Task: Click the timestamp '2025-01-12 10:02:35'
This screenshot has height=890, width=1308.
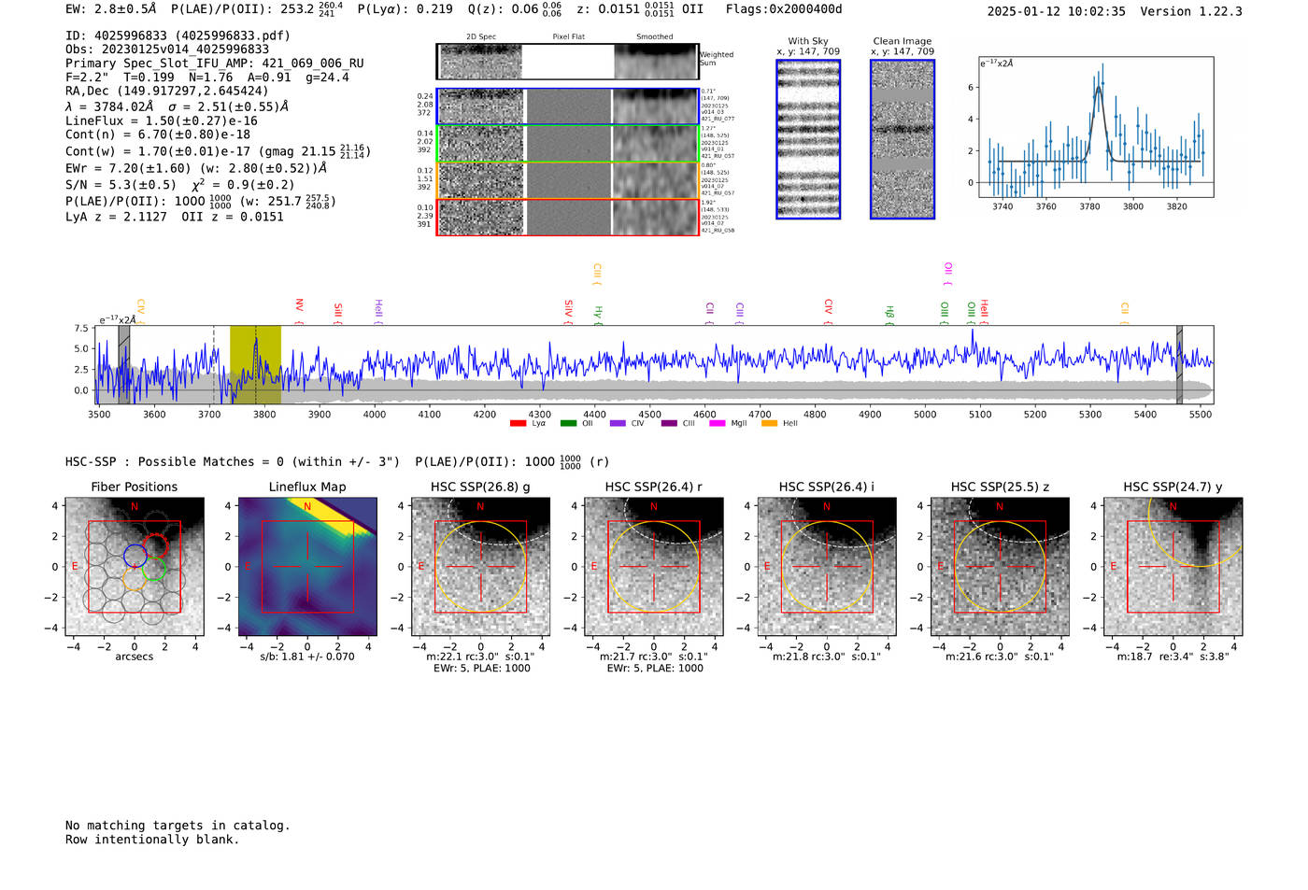Action: (x=1056, y=11)
